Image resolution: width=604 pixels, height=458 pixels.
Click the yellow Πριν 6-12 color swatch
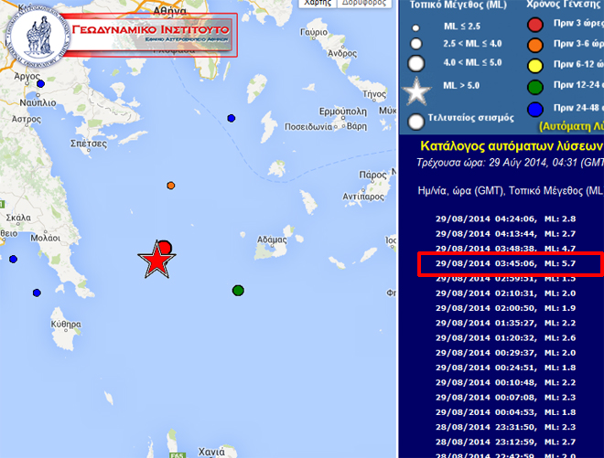[x=535, y=66]
